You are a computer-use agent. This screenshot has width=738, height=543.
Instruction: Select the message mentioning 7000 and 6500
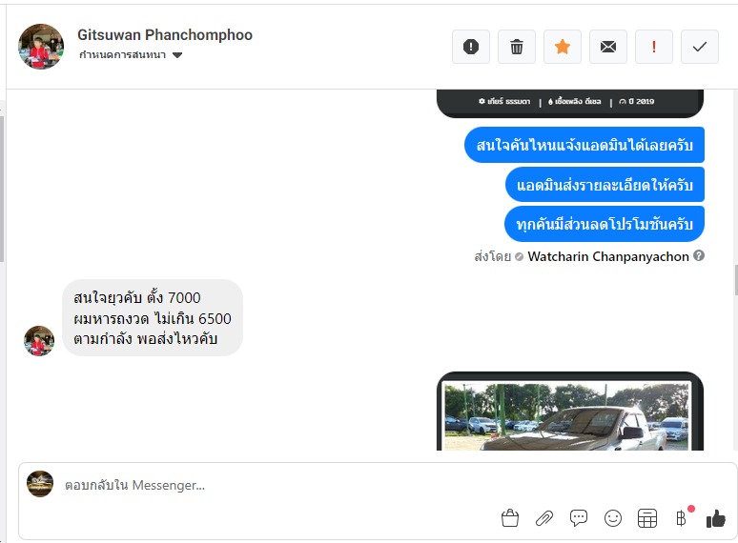(153, 318)
